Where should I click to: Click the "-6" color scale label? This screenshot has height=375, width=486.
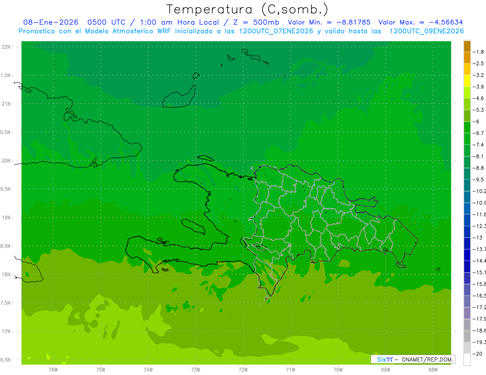tap(477, 121)
